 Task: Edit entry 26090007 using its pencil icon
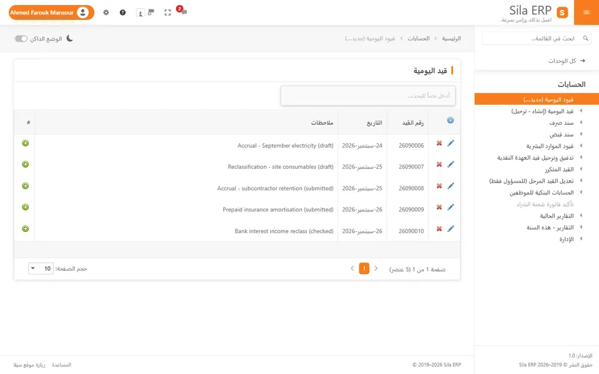(450, 165)
